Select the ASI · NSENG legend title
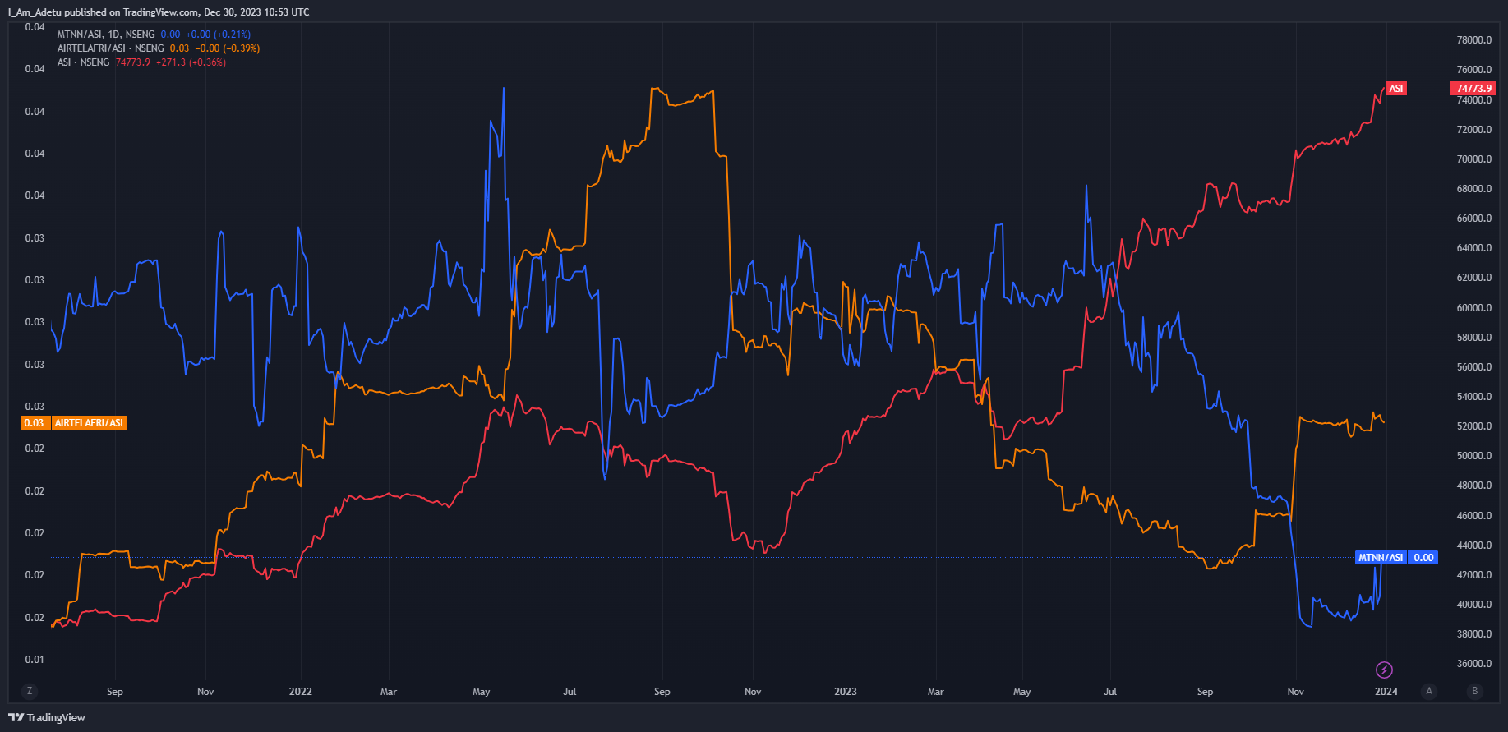 click(83, 62)
